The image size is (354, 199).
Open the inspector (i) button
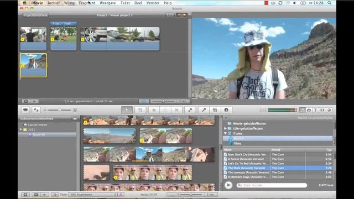(226, 110)
